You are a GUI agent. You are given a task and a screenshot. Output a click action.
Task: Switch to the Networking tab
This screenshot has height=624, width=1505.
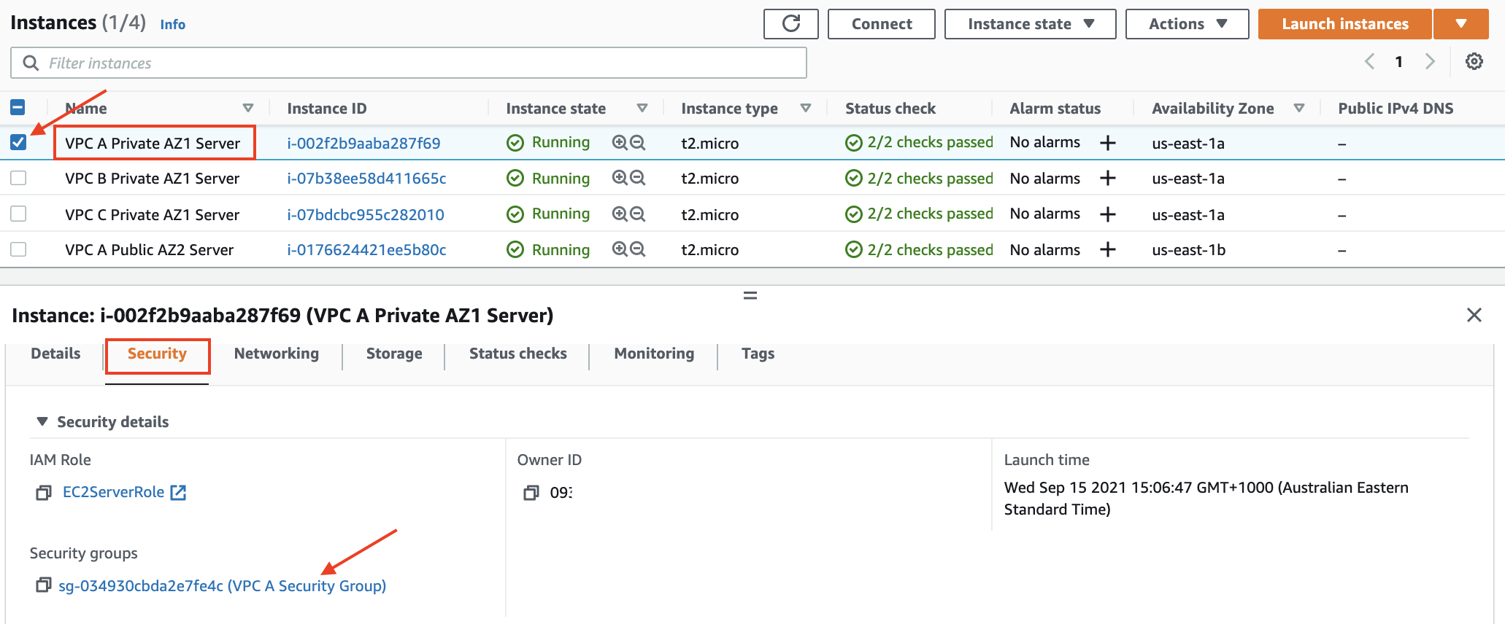click(x=276, y=354)
